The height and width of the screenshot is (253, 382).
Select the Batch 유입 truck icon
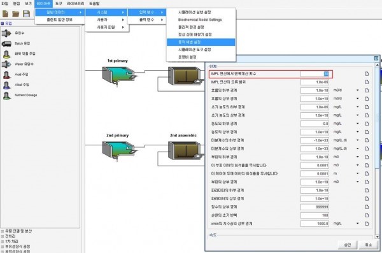(6, 44)
